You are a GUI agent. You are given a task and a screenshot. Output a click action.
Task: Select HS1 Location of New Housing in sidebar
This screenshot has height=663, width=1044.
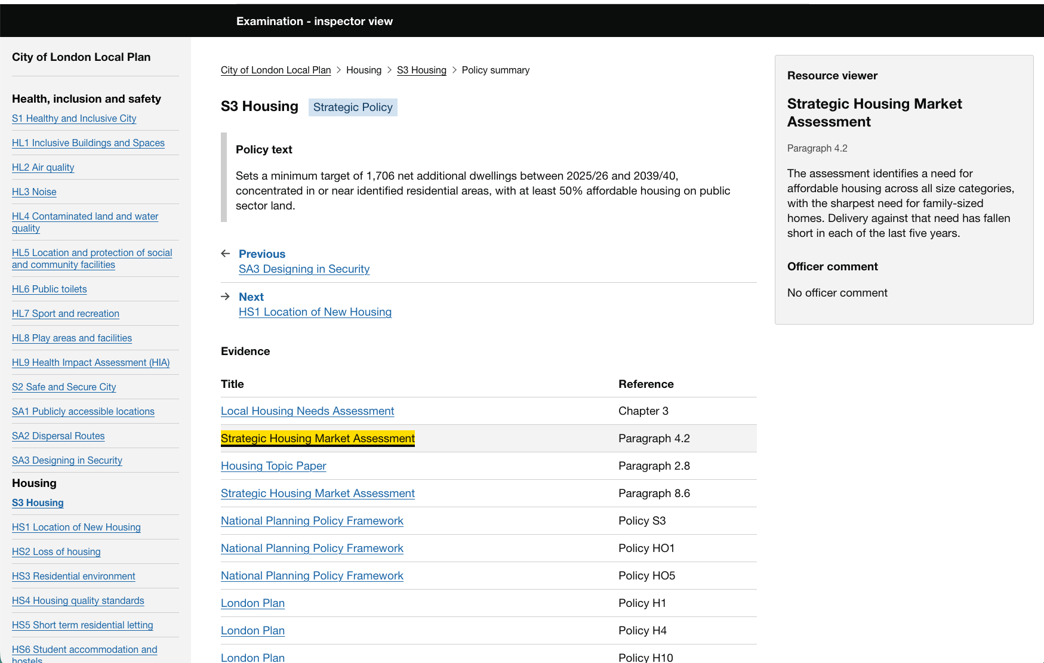pyautogui.click(x=76, y=527)
